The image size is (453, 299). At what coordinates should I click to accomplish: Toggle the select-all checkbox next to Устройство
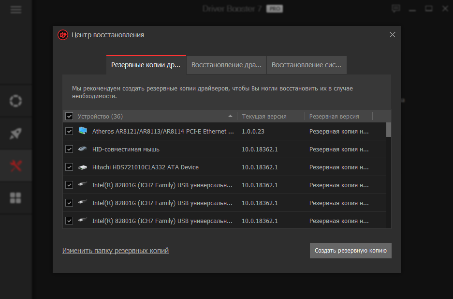(69, 117)
